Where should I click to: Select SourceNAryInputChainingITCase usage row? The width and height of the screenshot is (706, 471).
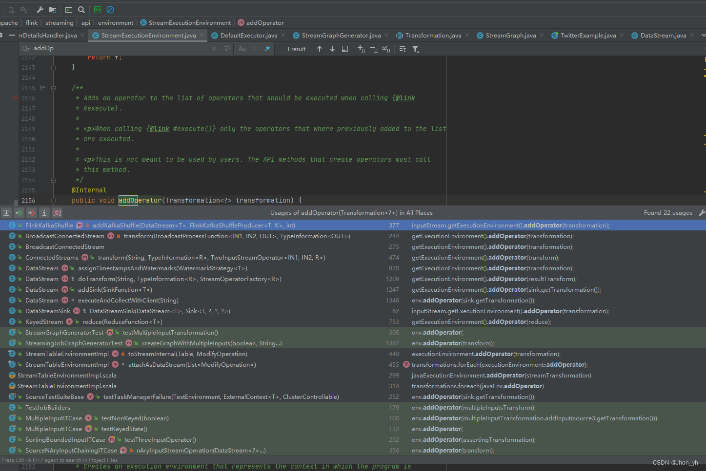pos(353,451)
